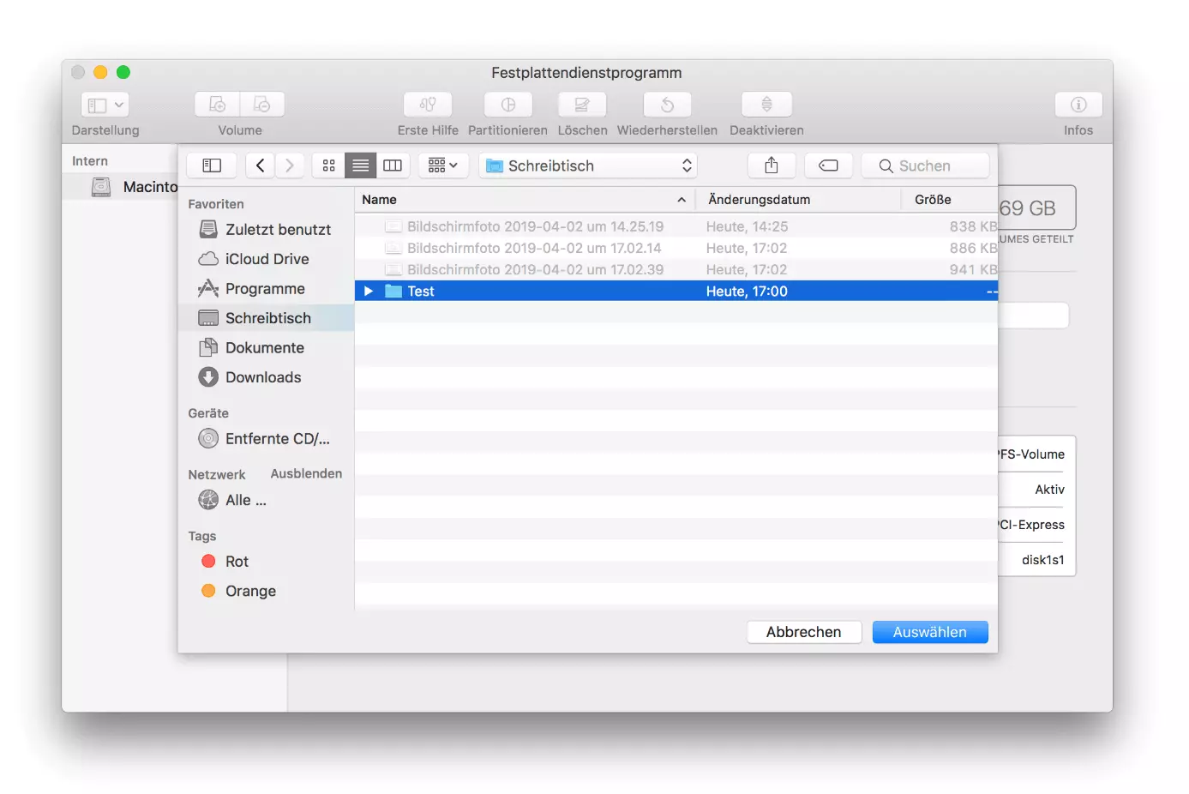Click the Heute, 17:00 date cell
The height and width of the screenshot is (794, 1189).
(747, 292)
